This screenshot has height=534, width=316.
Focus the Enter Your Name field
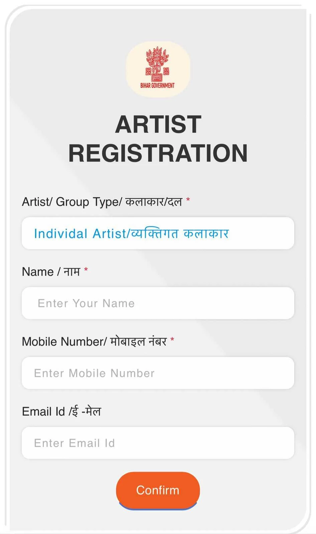tap(158, 303)
